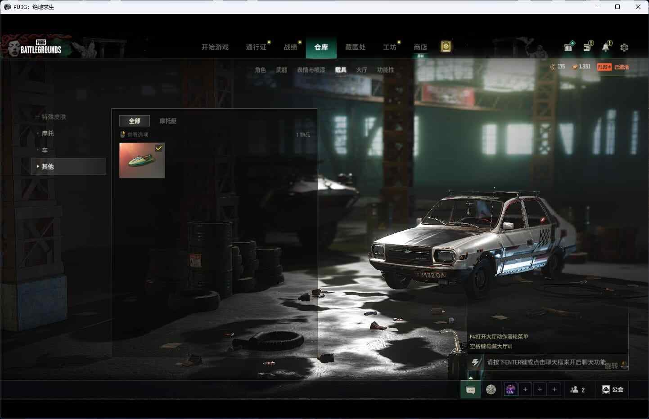The height and width of the screenshot is (419, 649).
Task: Click the yellow box icon after 商店
Action: [x=446, y=47]
